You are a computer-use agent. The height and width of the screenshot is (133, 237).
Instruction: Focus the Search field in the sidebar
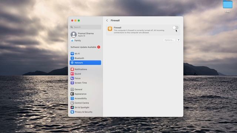(x=86, y=27)
